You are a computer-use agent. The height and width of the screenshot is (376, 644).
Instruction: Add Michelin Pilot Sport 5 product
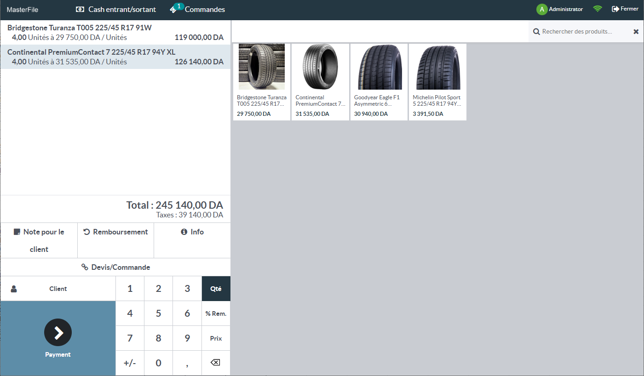[x=437, y=82]
